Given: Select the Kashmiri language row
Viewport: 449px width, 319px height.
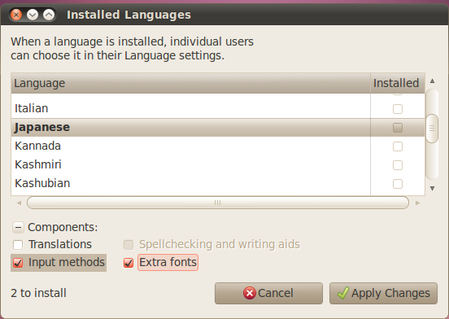Looking at the screenshot, I should [x=218, y=164].
